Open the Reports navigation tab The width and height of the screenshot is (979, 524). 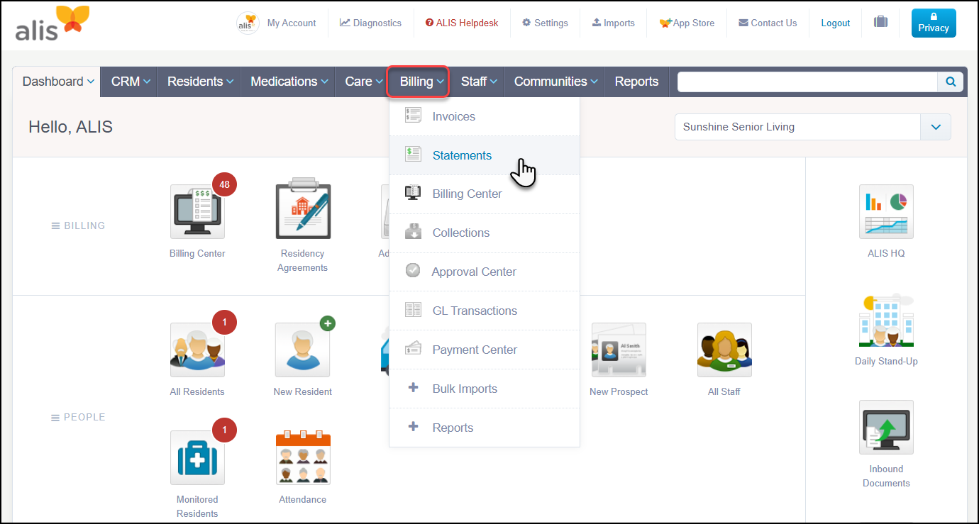click(637, 82)
